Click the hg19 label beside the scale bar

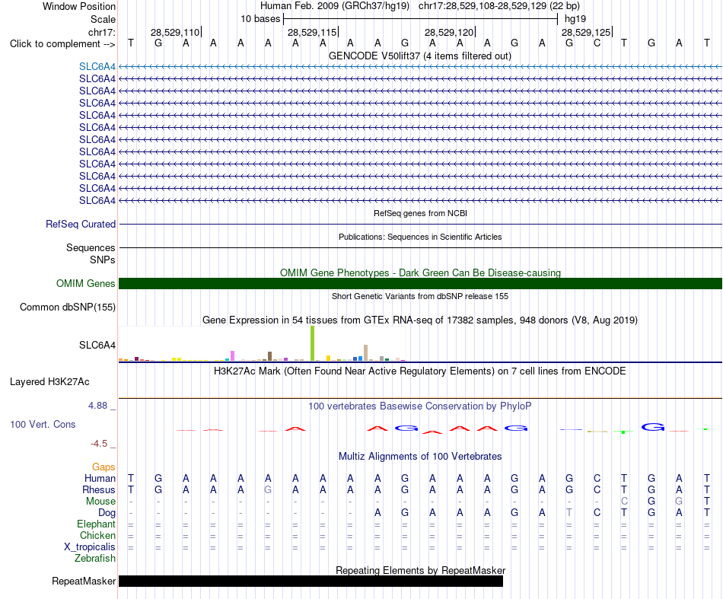click(x=575, y=19)
